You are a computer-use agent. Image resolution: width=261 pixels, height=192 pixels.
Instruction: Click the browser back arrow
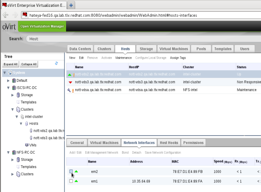pyautogui.click(x=6, y=15)
